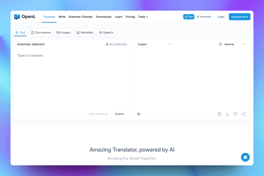This screenshot has height=176, width=264.
Task: Open Automatic detection source language selector
Action: point(31,44)
